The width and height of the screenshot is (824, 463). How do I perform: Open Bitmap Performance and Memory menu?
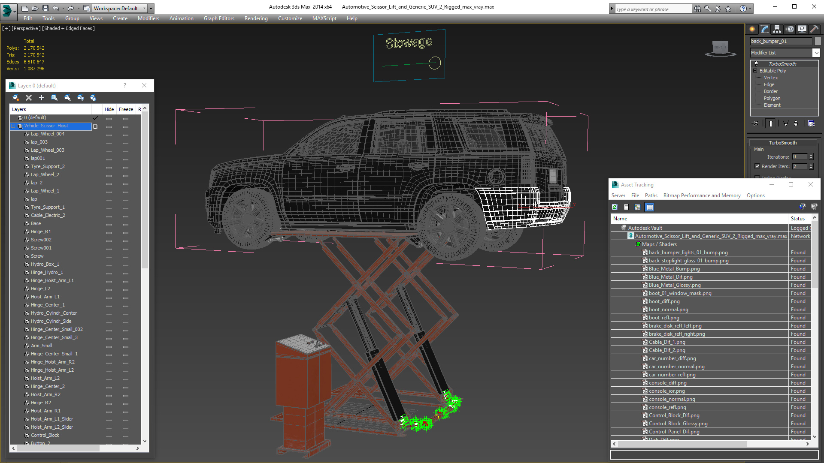pos(702,195)
